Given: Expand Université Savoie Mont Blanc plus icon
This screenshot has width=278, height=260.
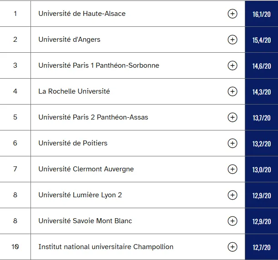Looking at the screenshot, I should coord(232,221).
